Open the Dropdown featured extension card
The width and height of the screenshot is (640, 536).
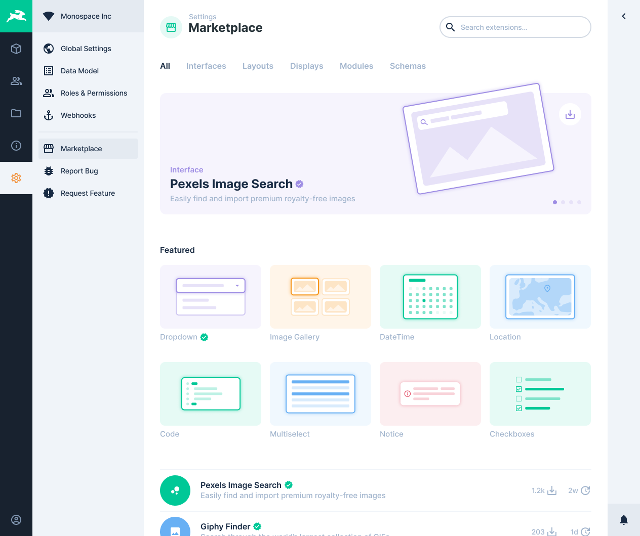click(211, 297)
